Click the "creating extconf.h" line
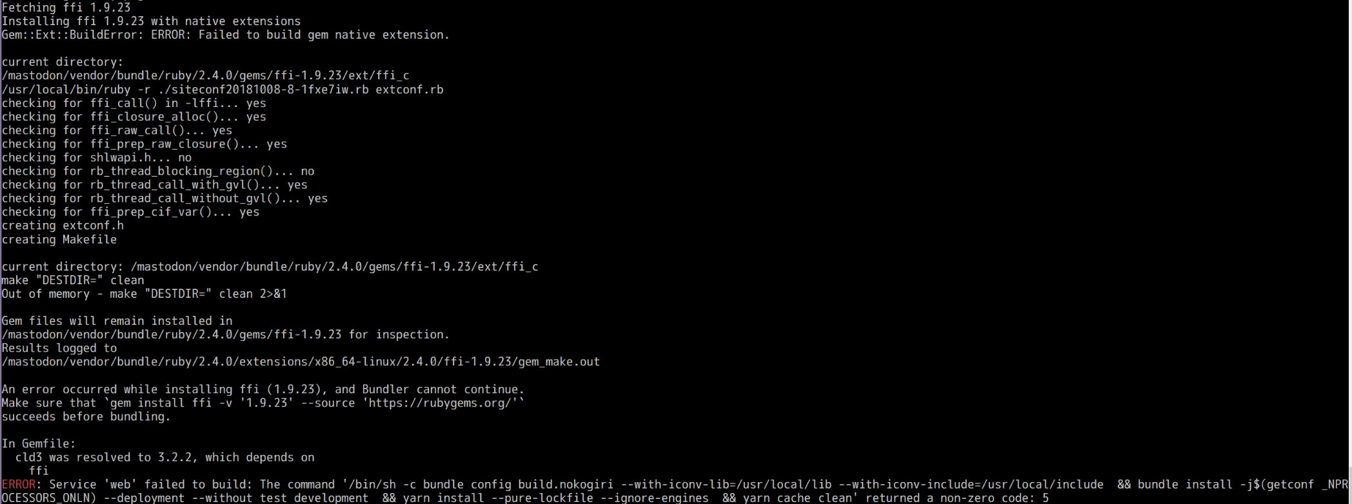Screen dimensions: 1352x504 coord(63,226)
